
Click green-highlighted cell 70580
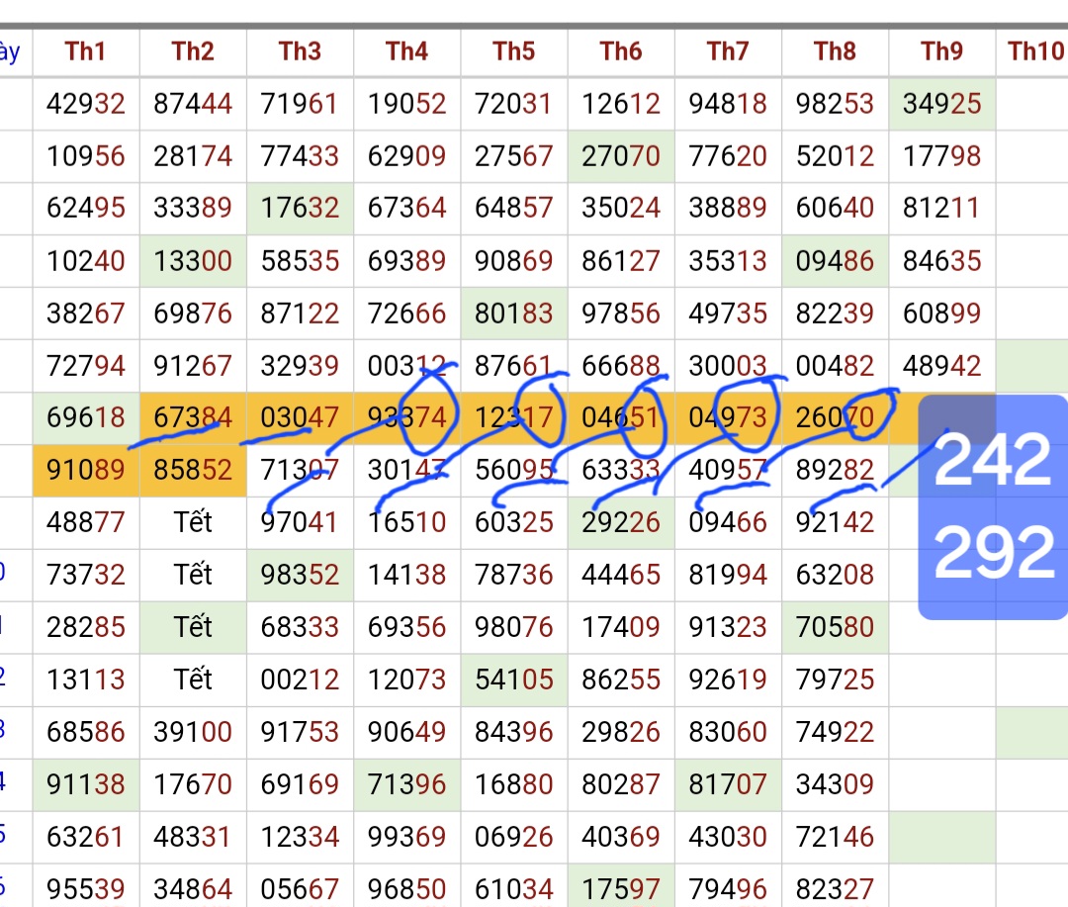(835, 627)
